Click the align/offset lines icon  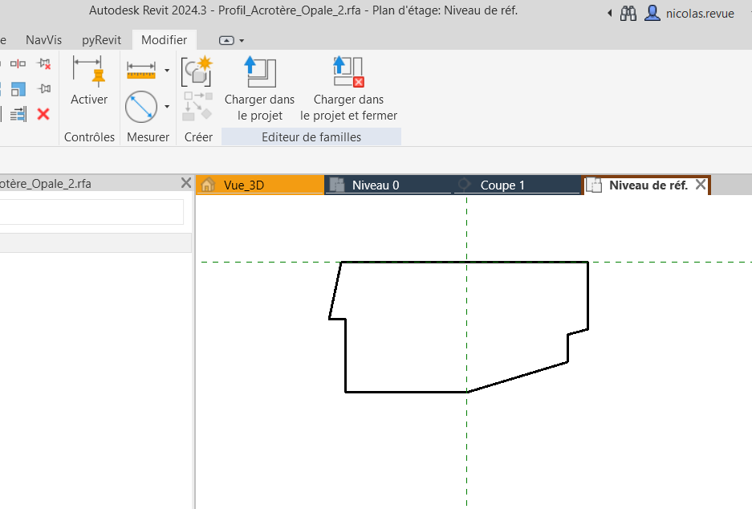(18, 114)
